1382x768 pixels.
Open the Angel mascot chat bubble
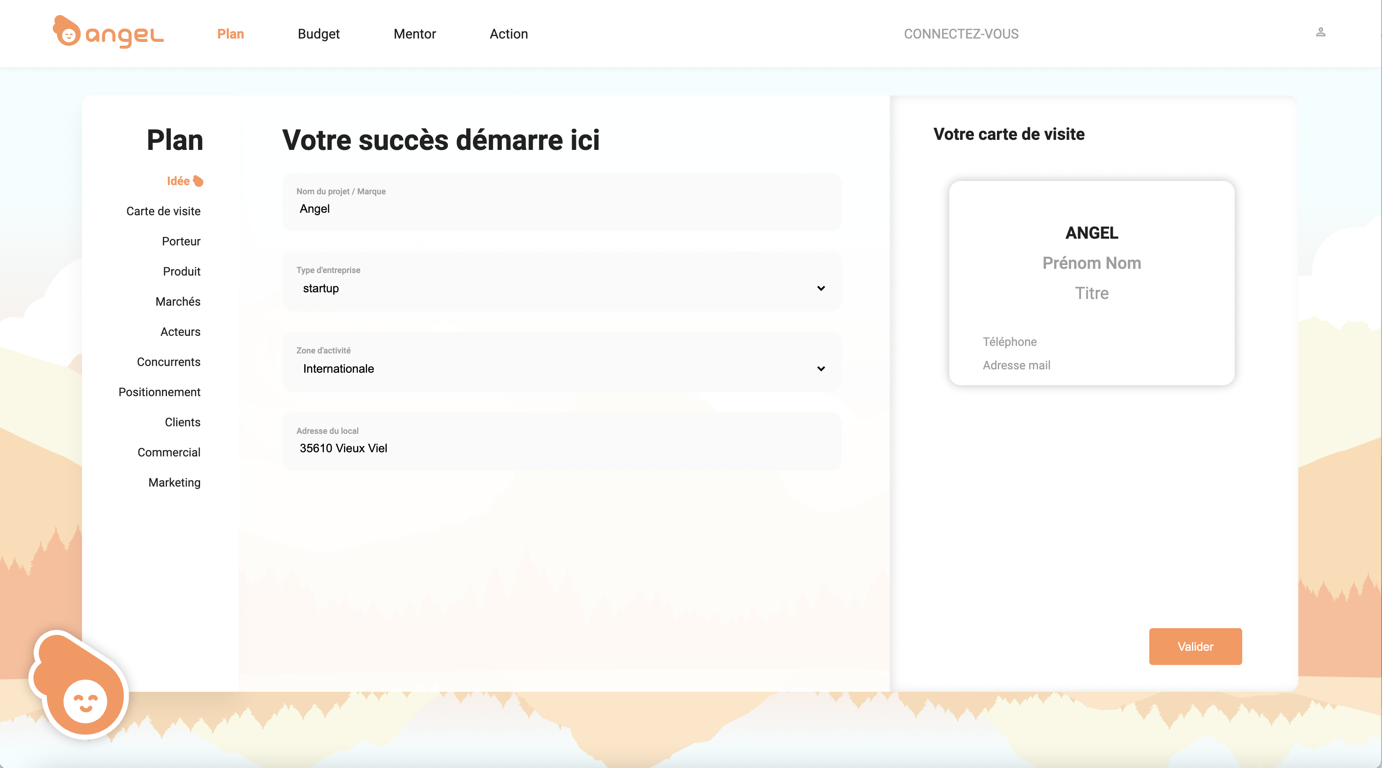pos(78,684)
